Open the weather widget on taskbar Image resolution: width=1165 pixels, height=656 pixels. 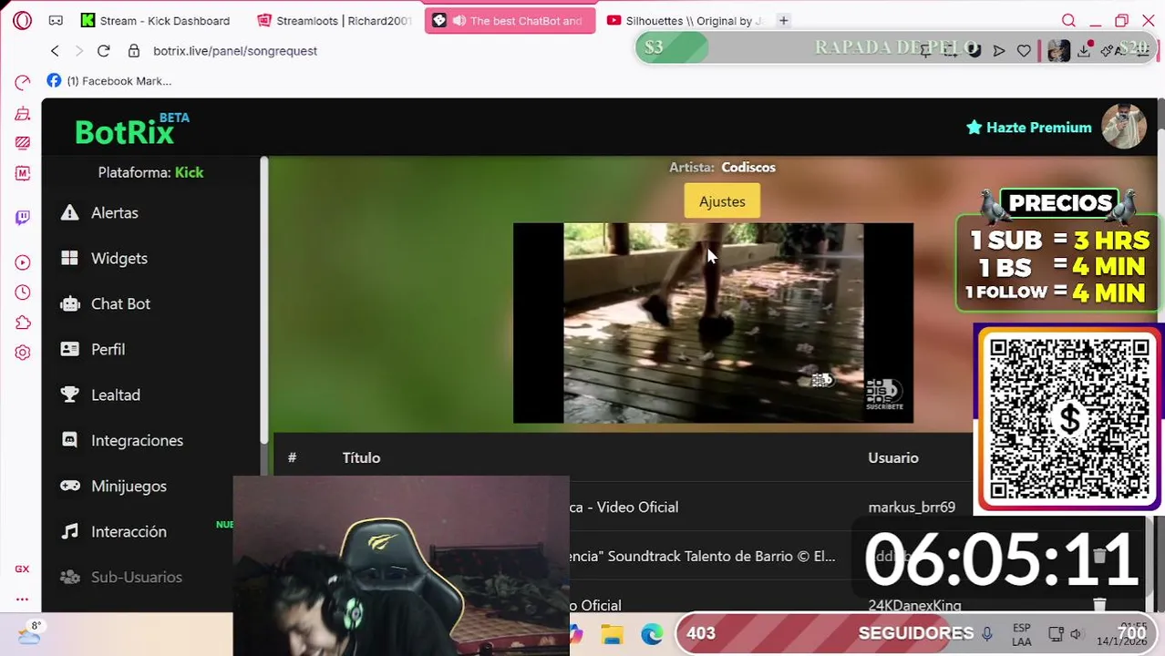click(29, 633)
